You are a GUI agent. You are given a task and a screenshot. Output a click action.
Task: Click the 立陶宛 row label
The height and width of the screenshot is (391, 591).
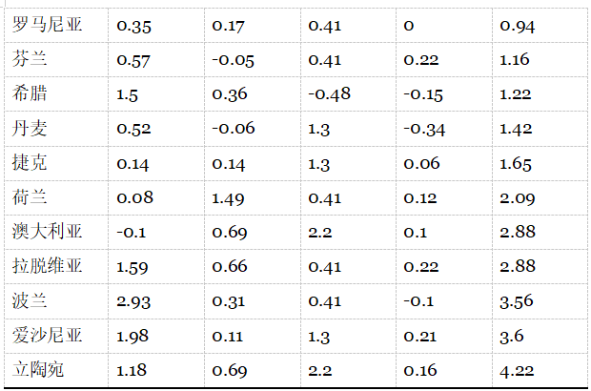tap(40, 369)
